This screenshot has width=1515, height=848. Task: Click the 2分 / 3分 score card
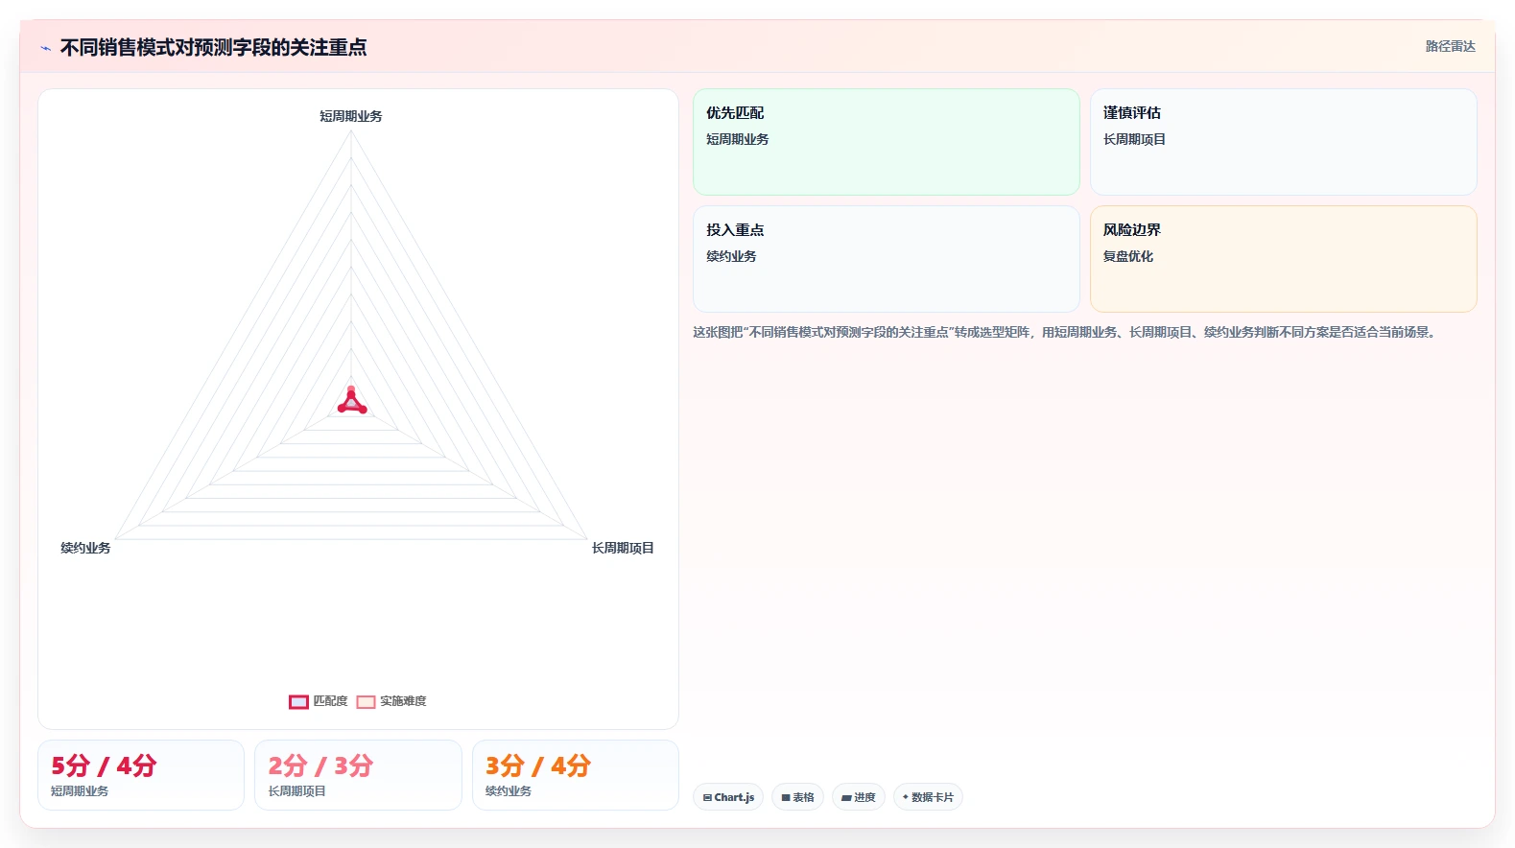pyautogui.click(x=358, y=775)
